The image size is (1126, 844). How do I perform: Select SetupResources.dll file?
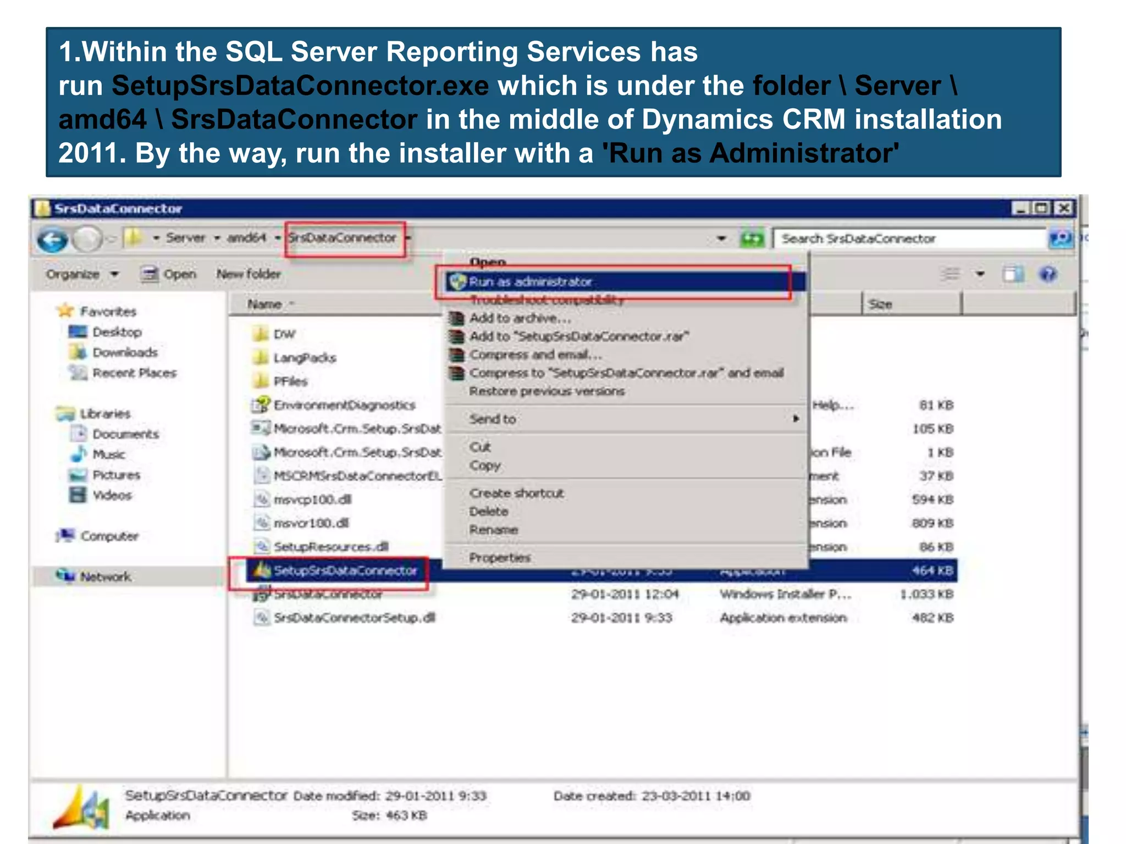[321, 547]
